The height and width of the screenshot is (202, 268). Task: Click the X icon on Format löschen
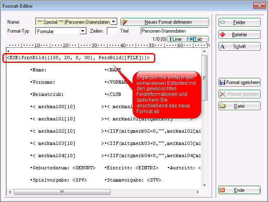point(223,94)
